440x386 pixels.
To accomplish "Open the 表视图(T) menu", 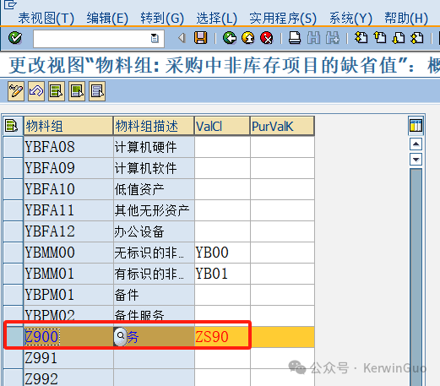I will pyautogui.click(x=46, y=19).
